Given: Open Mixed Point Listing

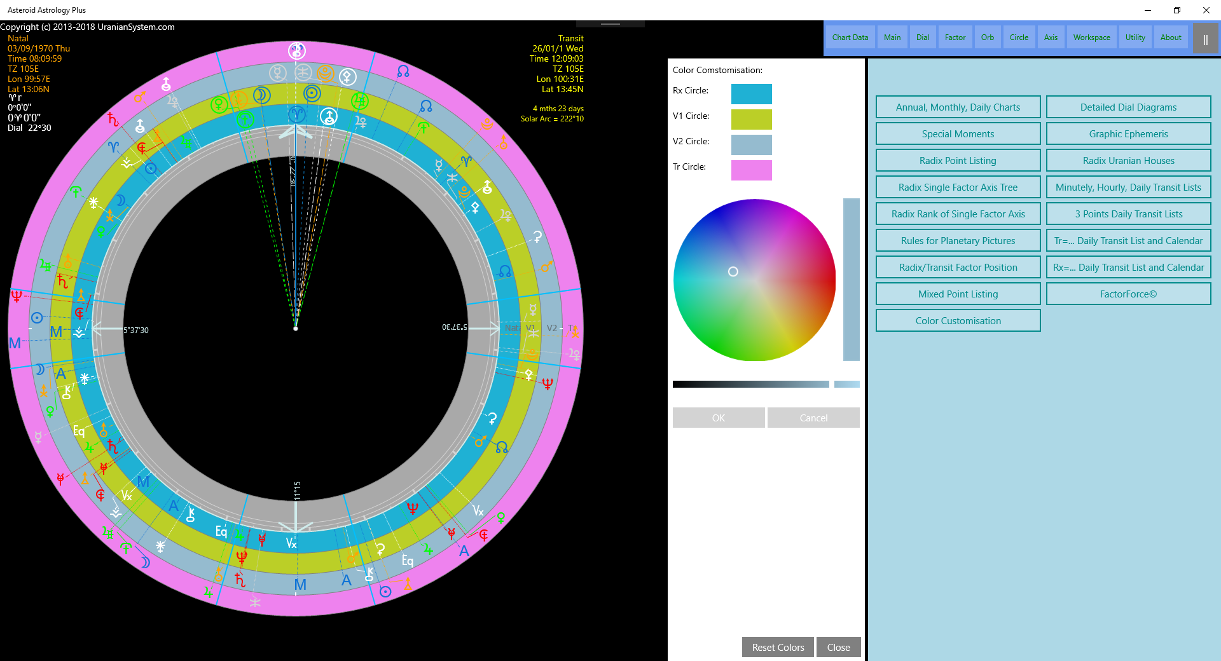Looking at the screenshot, I should [x=958, y=294].
